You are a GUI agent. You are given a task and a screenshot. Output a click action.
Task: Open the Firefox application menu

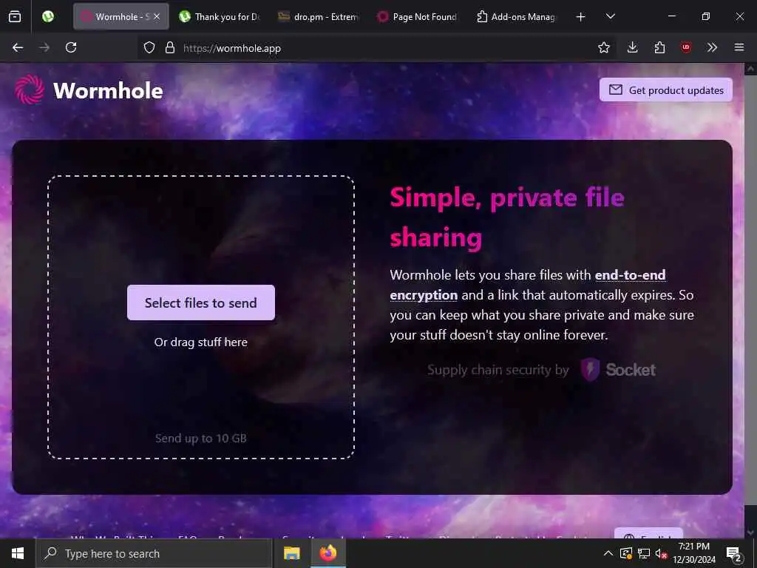tap(739, 48)
